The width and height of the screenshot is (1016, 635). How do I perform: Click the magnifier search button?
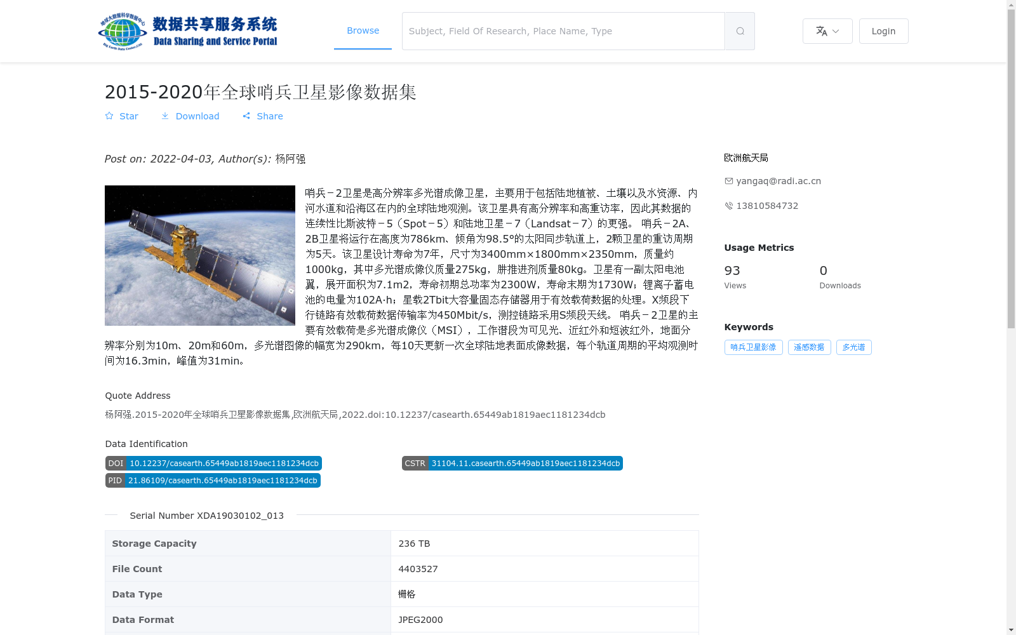[740, 31]
